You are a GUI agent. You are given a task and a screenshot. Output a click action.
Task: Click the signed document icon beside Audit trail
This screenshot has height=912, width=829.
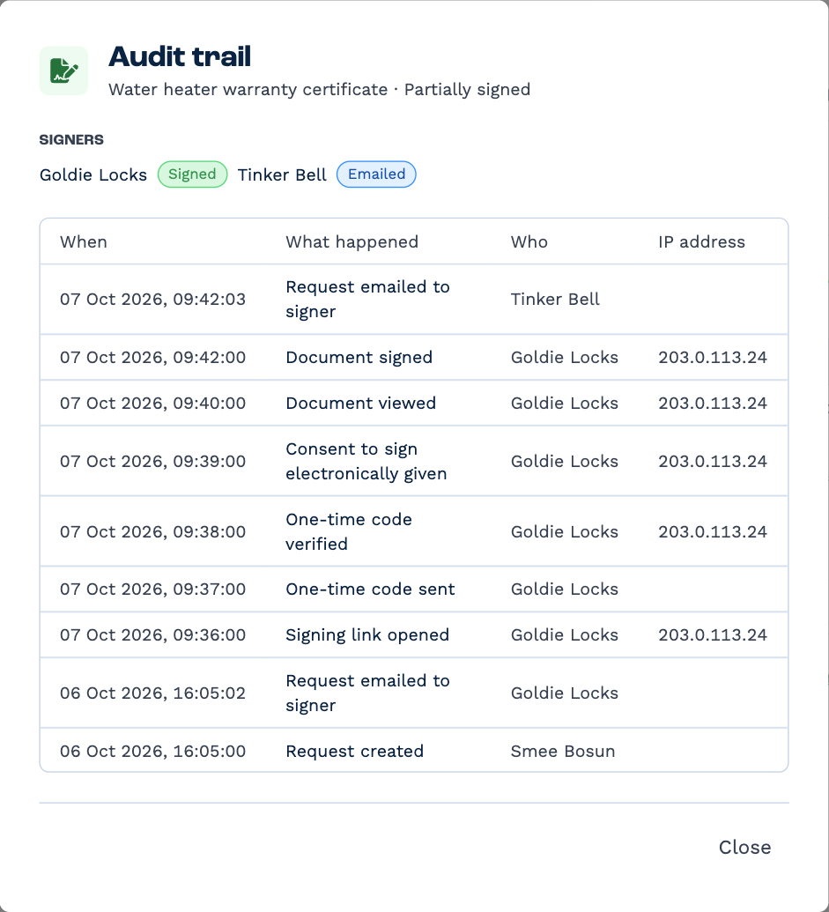(x=64, y=71)
